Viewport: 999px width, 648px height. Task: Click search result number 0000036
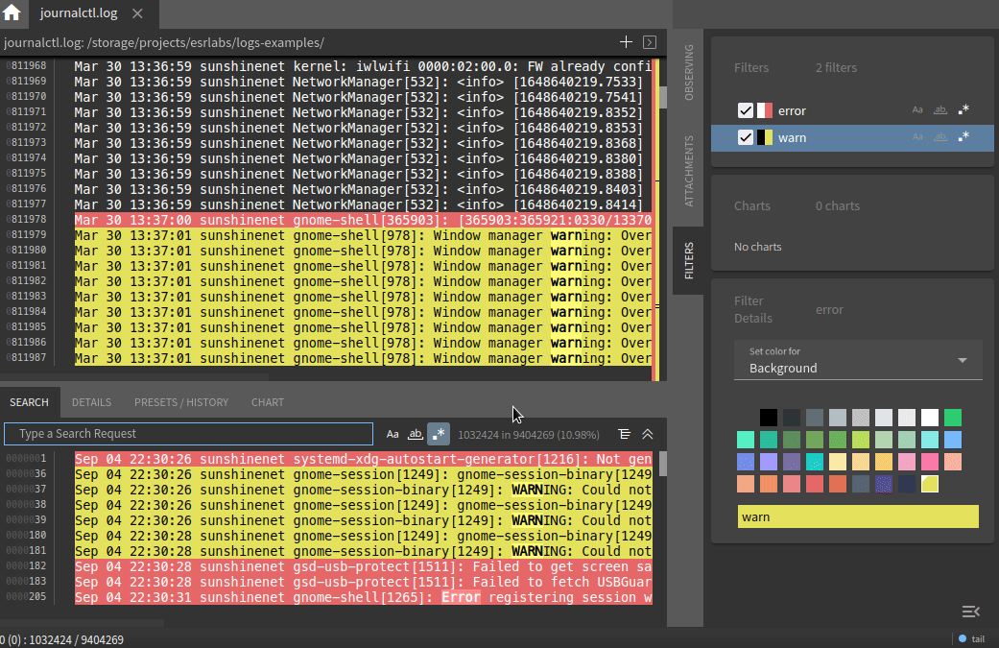tap(26, 474)
